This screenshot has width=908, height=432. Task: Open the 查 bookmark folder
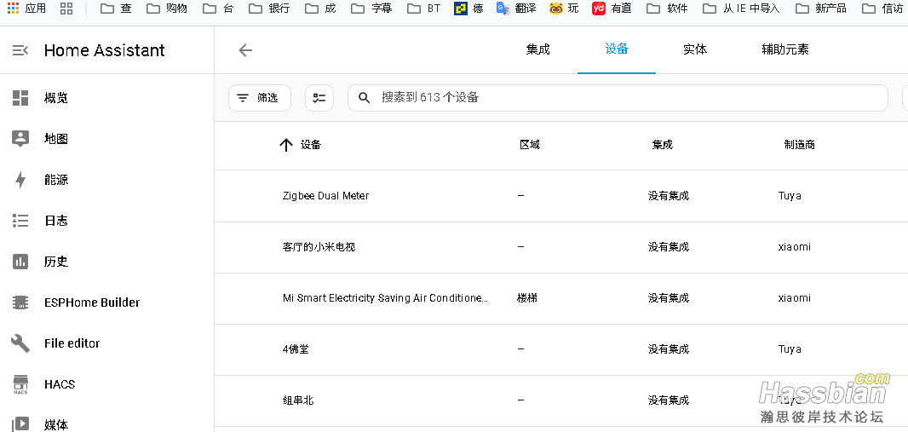point(116,9)
